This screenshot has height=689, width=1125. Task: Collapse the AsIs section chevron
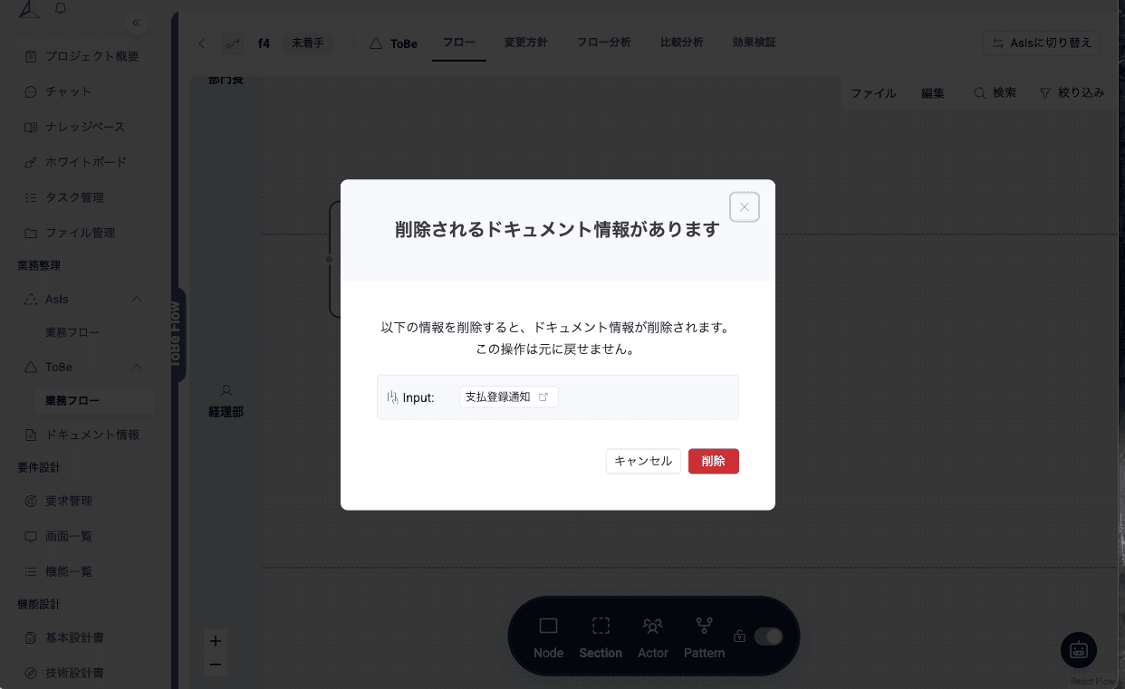point(137,299)
